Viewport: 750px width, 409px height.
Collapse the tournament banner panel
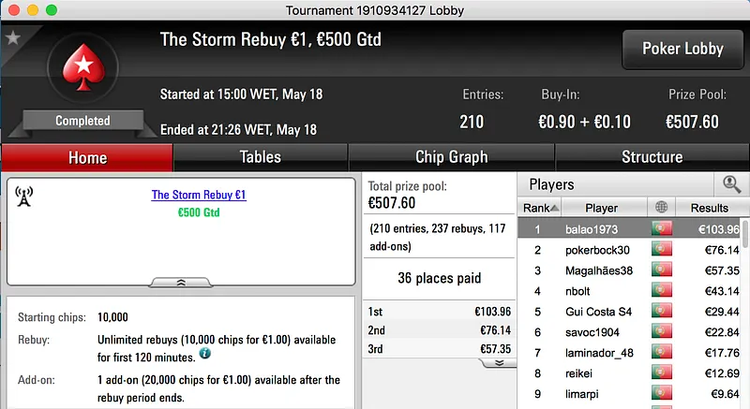tap(181, 281)
